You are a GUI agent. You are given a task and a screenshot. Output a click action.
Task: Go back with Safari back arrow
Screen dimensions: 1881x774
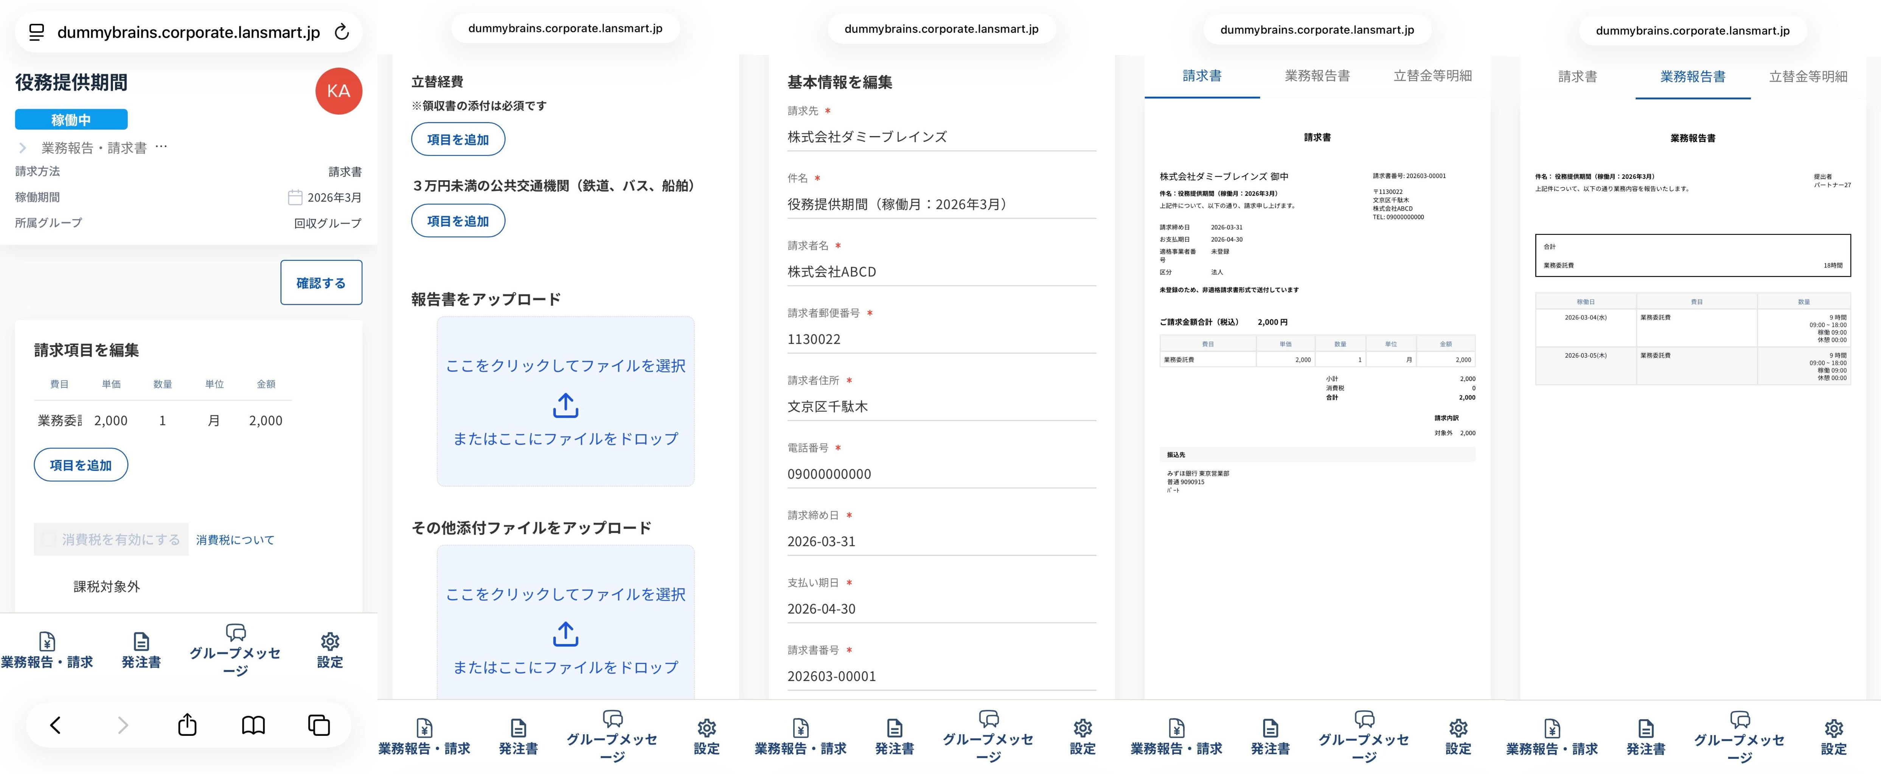(56, 724)
